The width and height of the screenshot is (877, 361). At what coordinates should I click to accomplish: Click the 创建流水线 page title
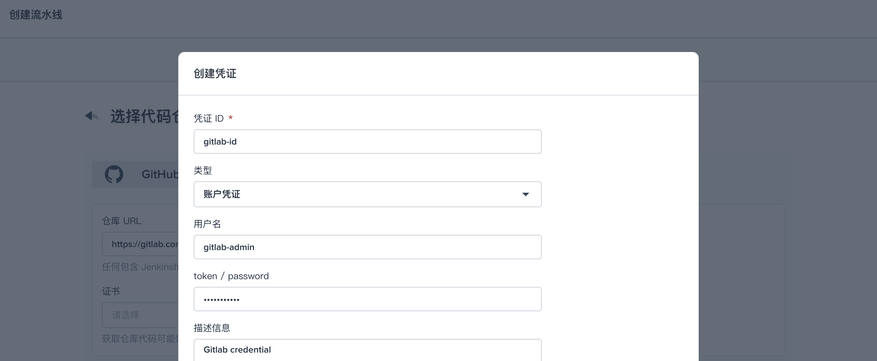pyautogui.click(x=36, y=15)
